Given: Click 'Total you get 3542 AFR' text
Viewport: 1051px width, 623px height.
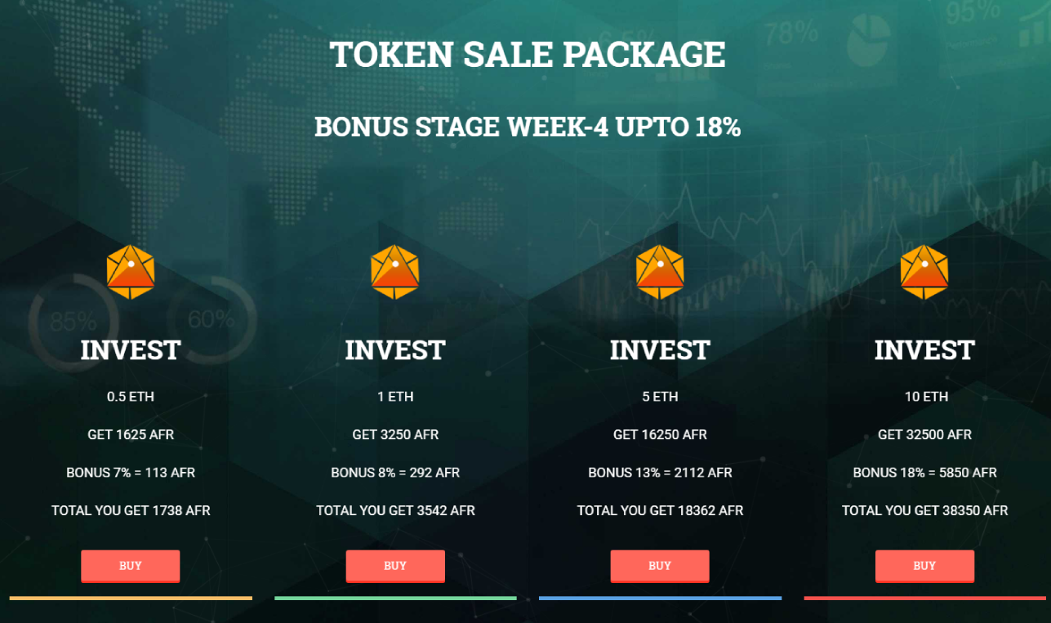Looking at the screenshot, I should point(395,510).
